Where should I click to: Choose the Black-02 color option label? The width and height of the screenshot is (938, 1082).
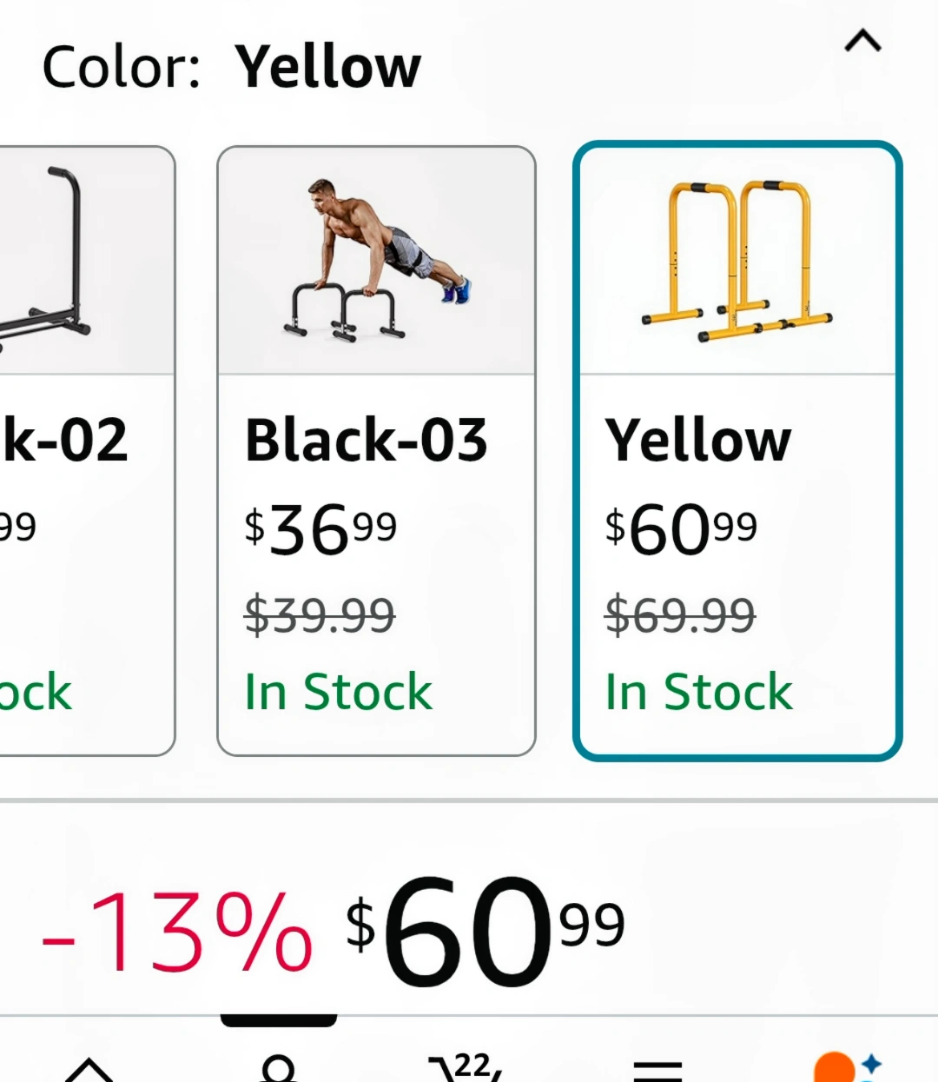tap(65, 440)
